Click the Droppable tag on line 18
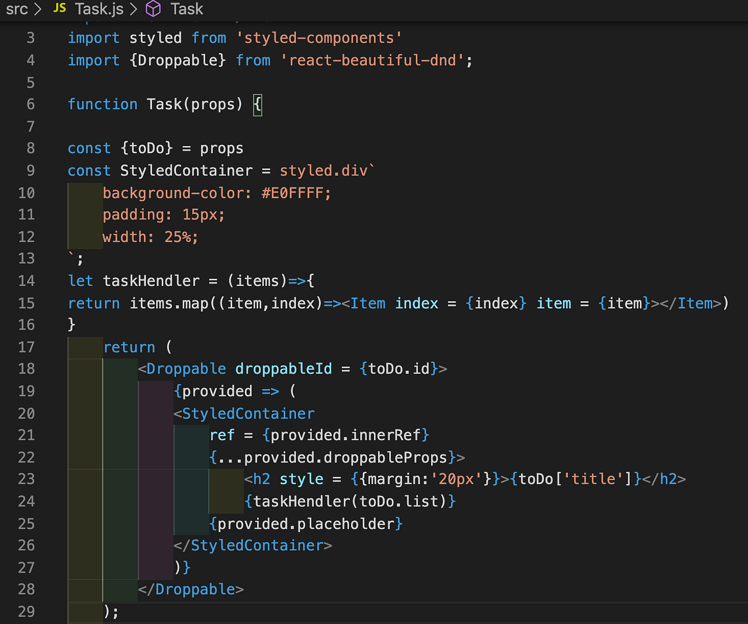This screenshot has width=748, height=624. point(186,368)
